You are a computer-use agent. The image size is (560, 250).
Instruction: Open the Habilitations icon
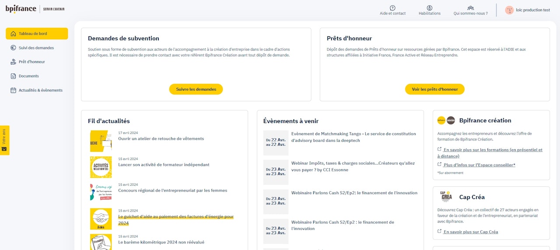pos(430,7)
